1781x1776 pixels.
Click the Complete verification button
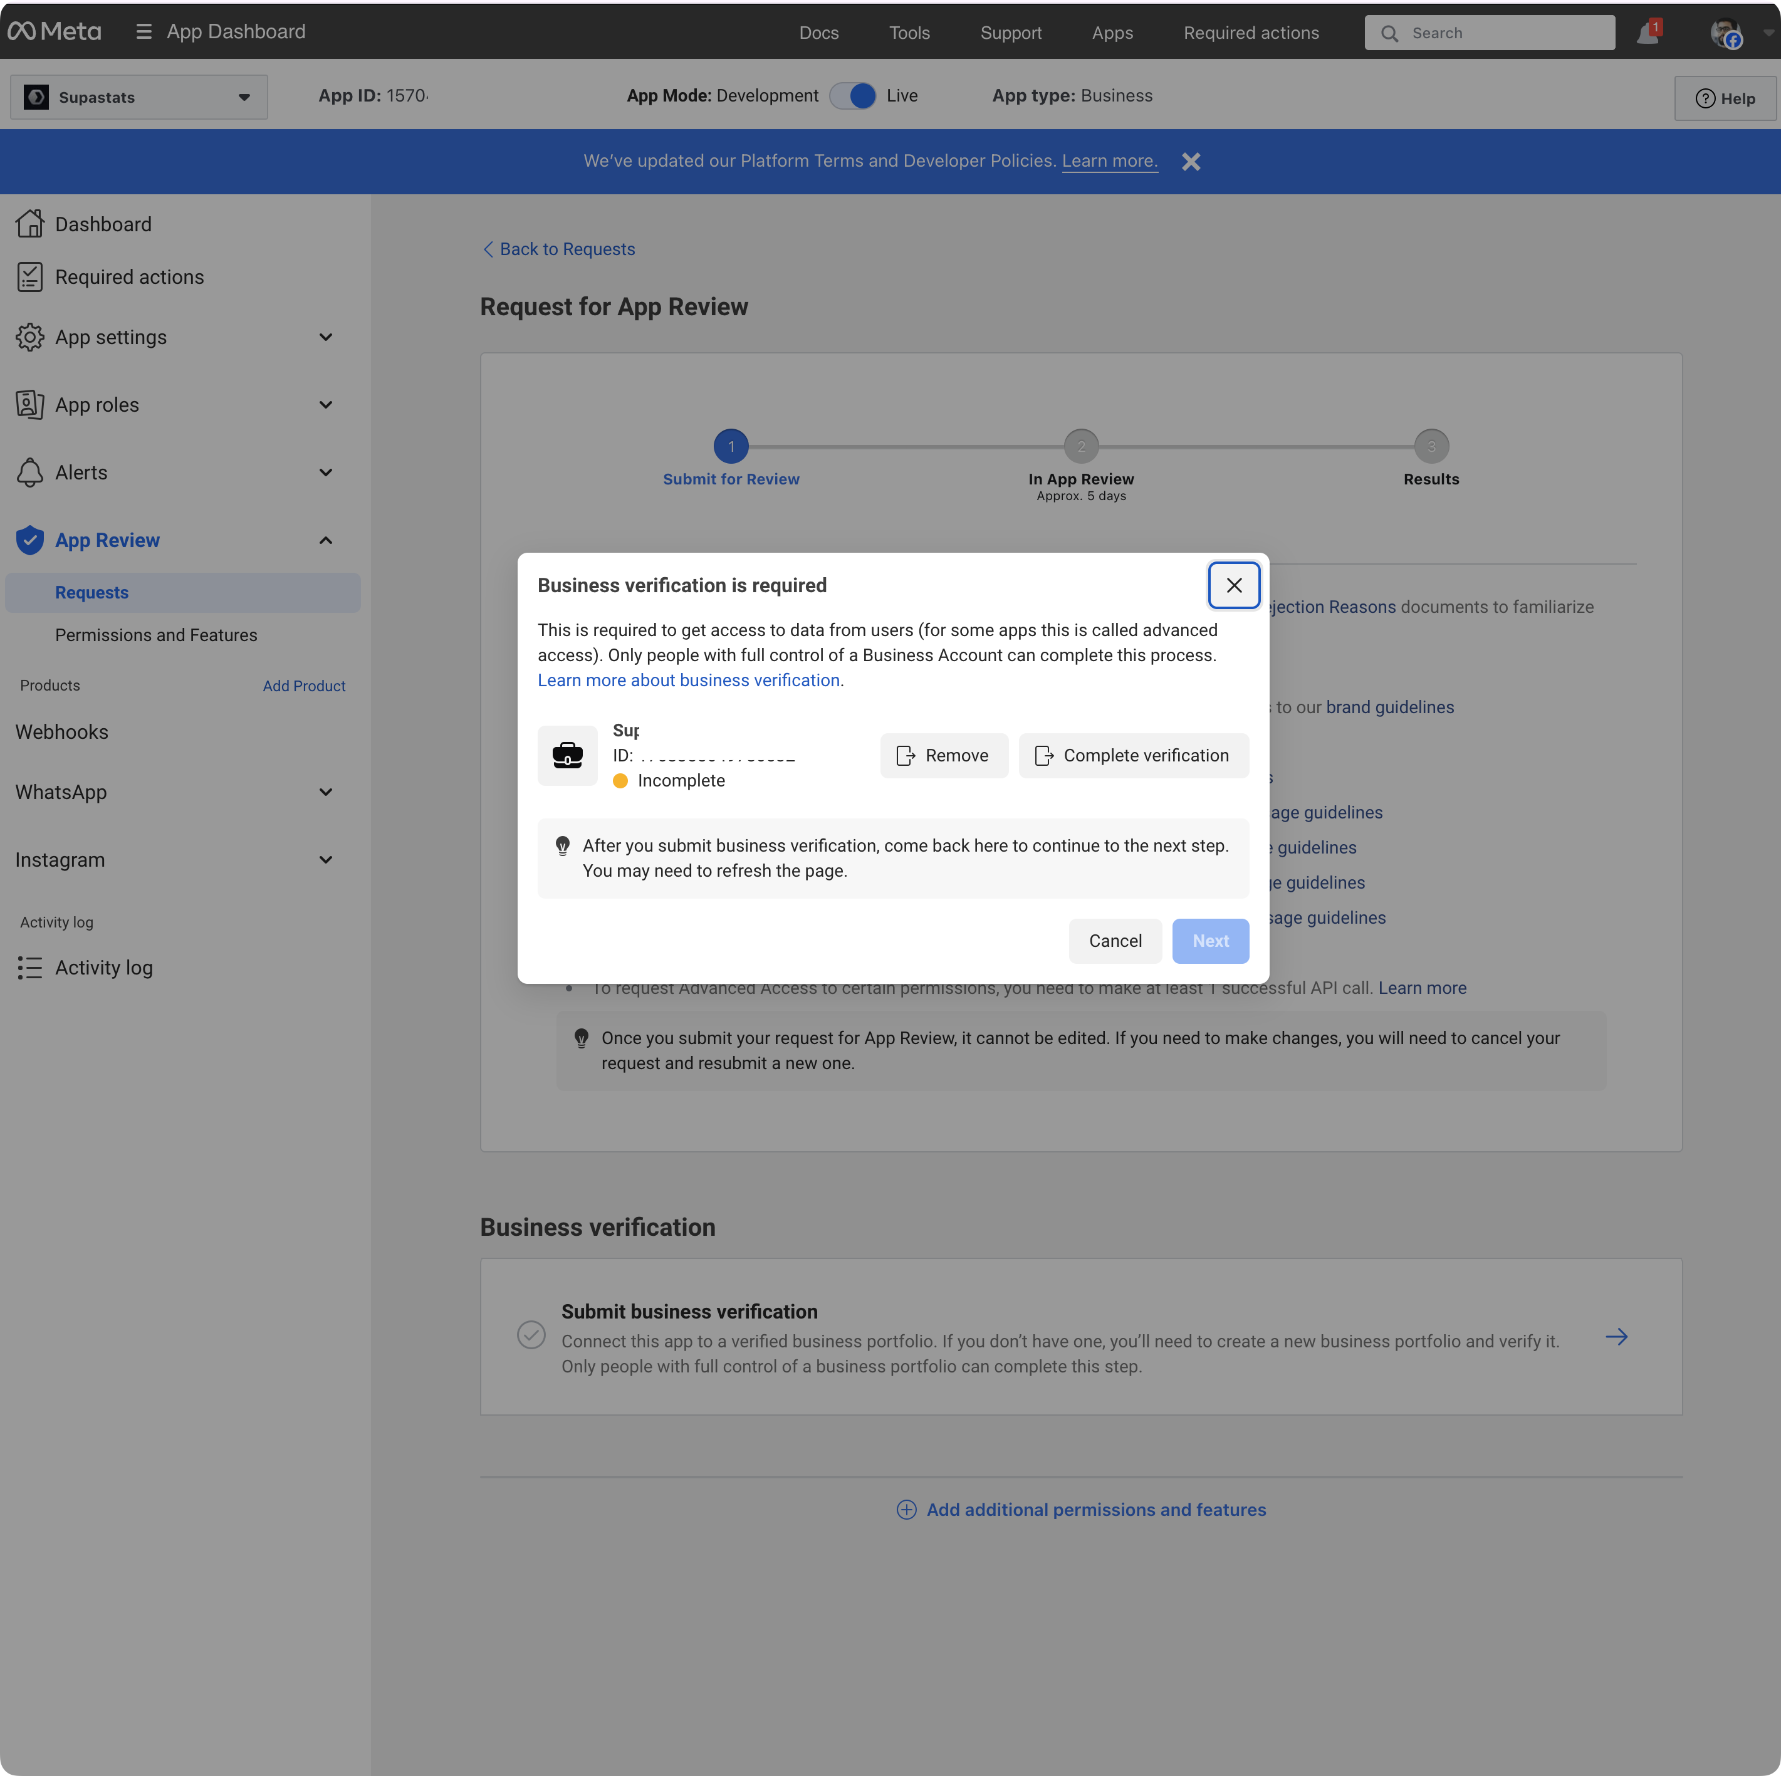[1133, 756]
